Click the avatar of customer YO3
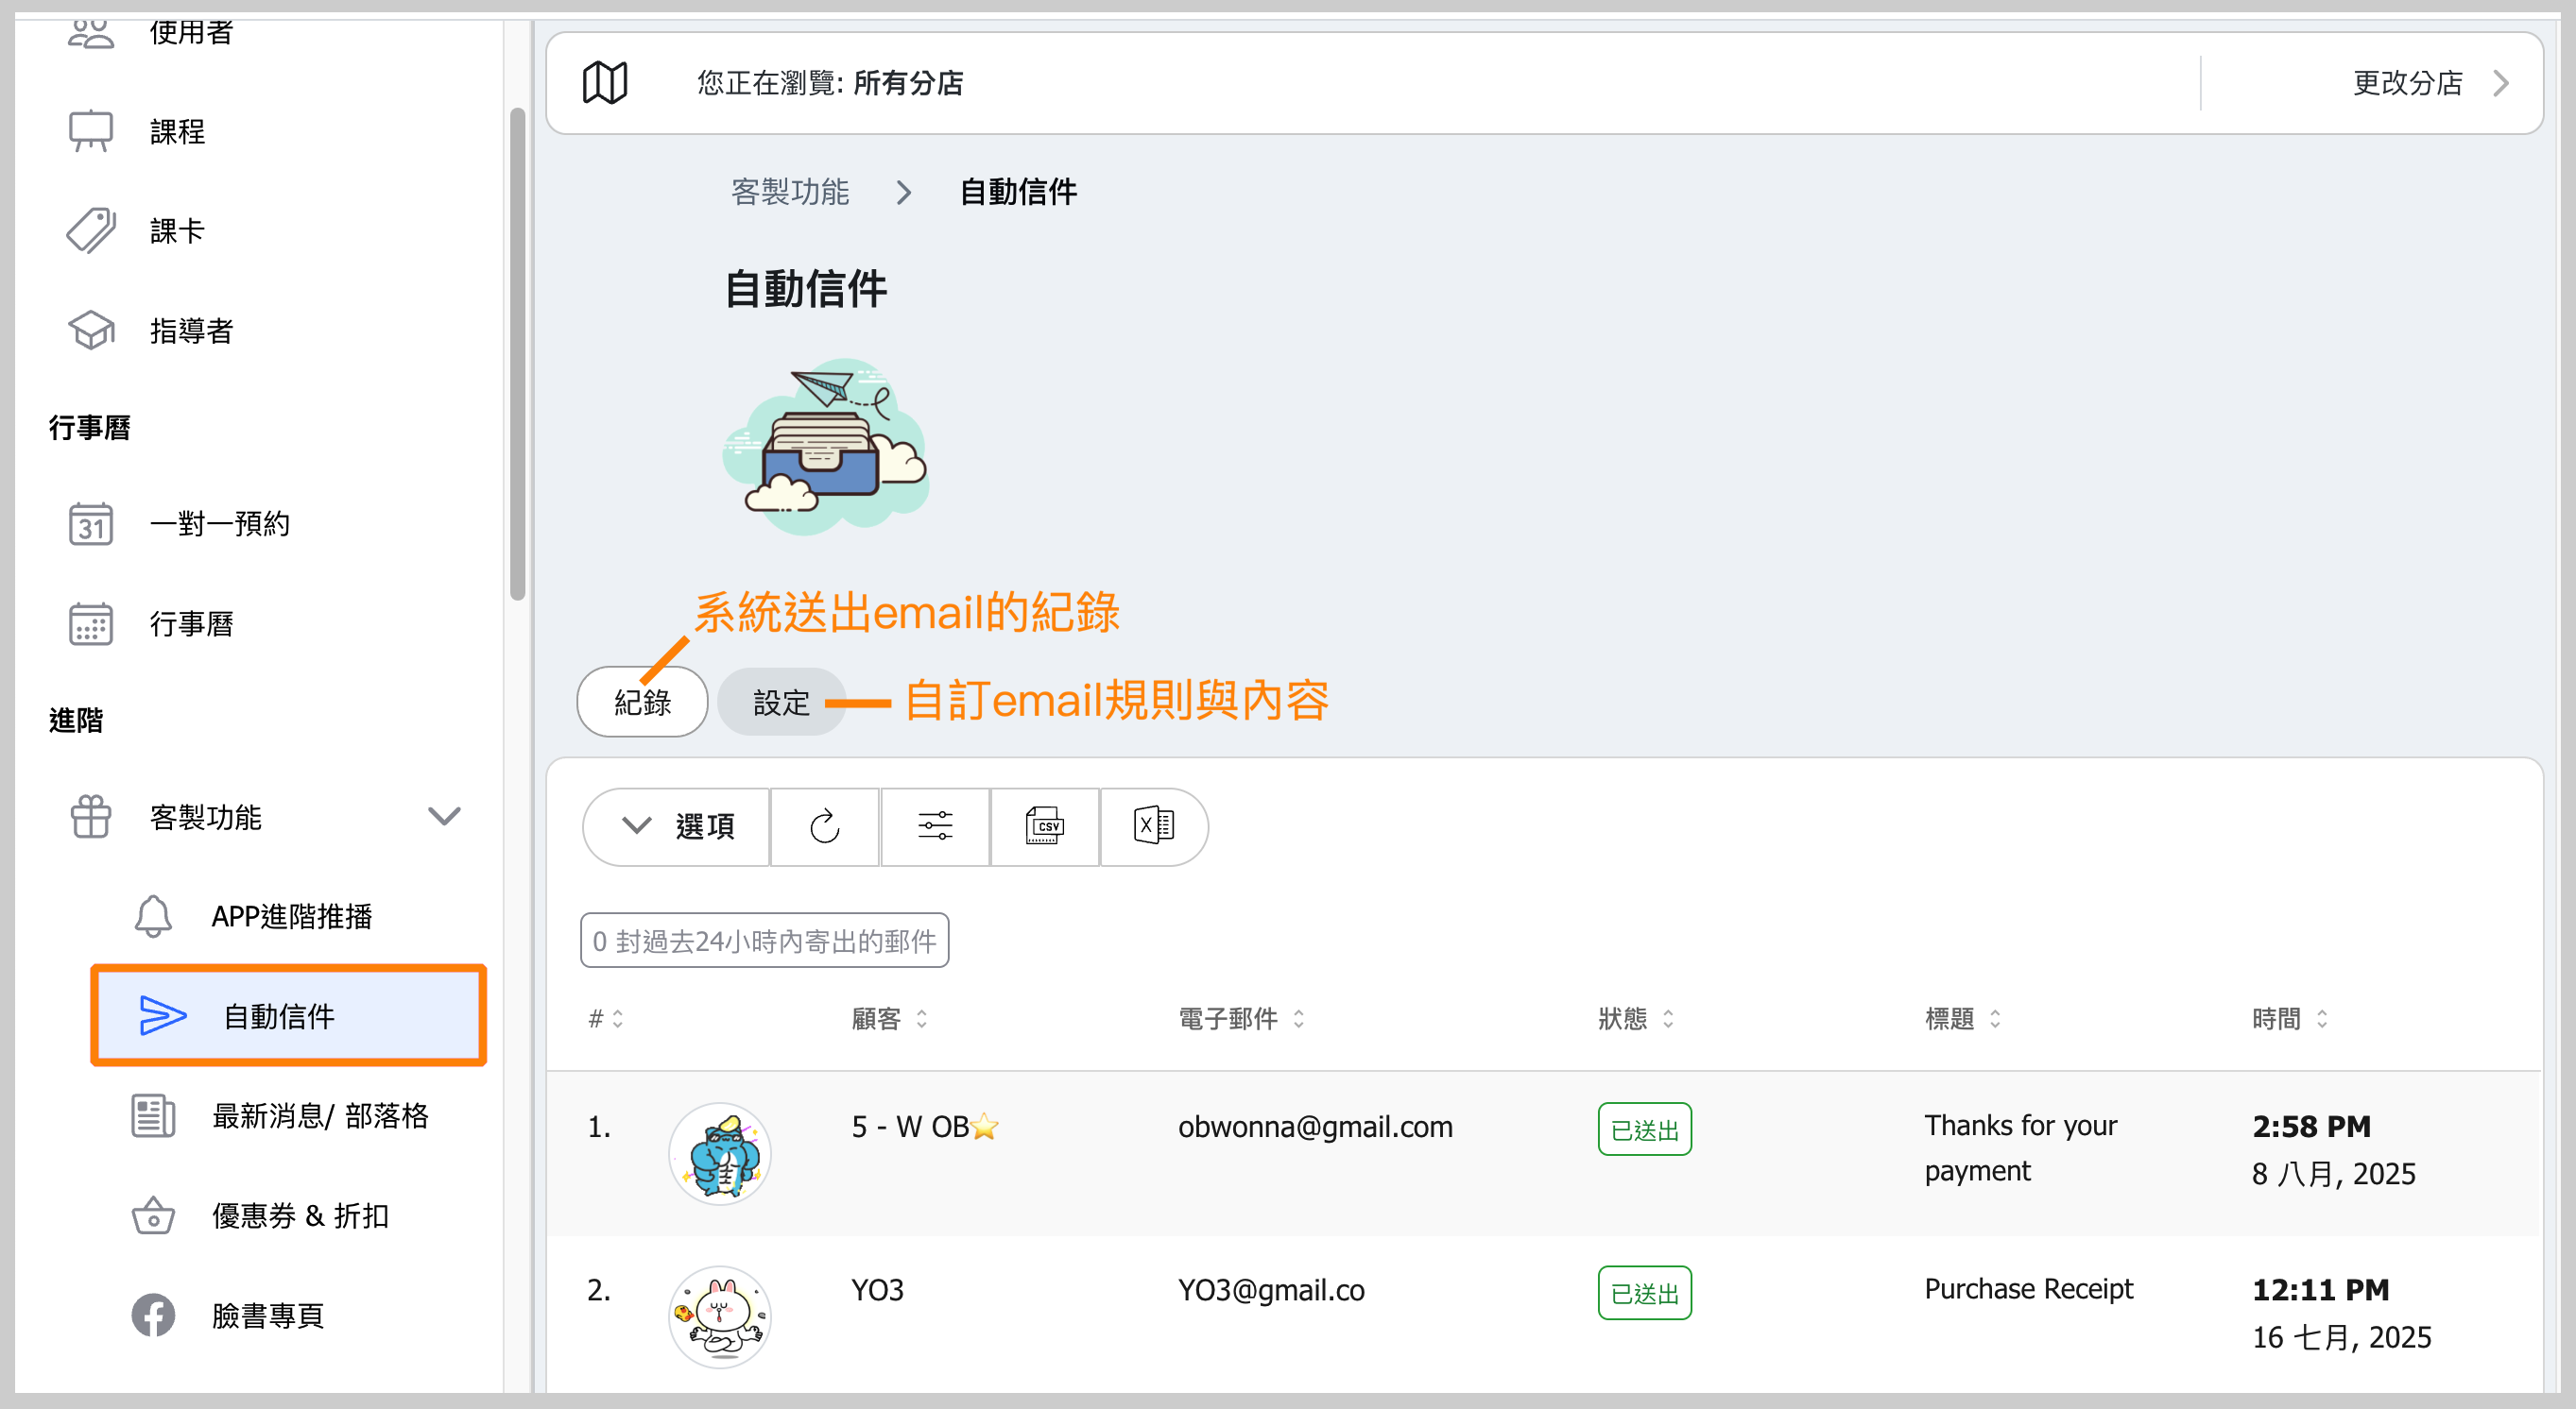The image size is (2576, 1409). click(x=719, y=1316)
